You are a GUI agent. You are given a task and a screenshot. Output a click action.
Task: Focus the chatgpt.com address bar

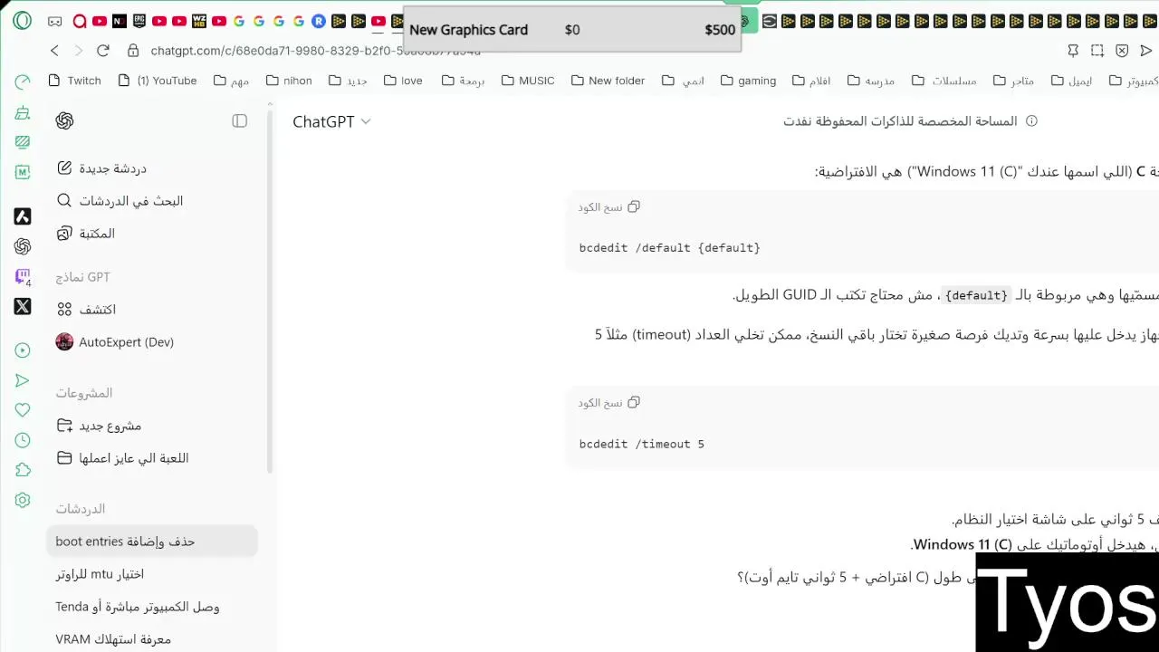[316, 51]
